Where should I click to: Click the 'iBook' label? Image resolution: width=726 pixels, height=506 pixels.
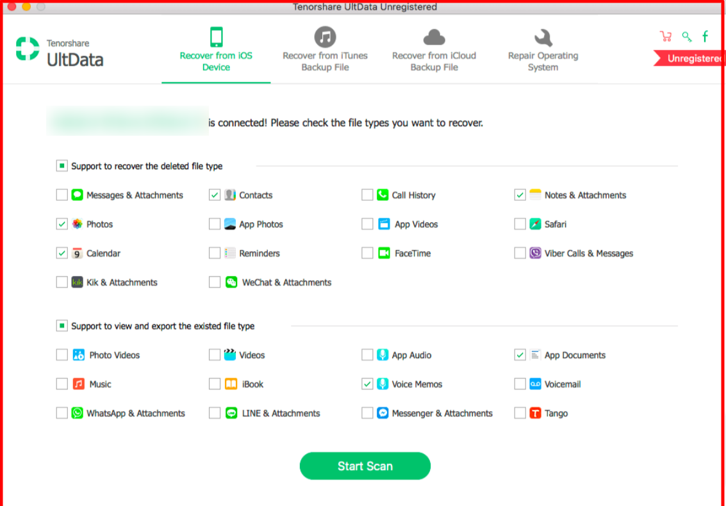pyautogui.click(x=253, y=384)
